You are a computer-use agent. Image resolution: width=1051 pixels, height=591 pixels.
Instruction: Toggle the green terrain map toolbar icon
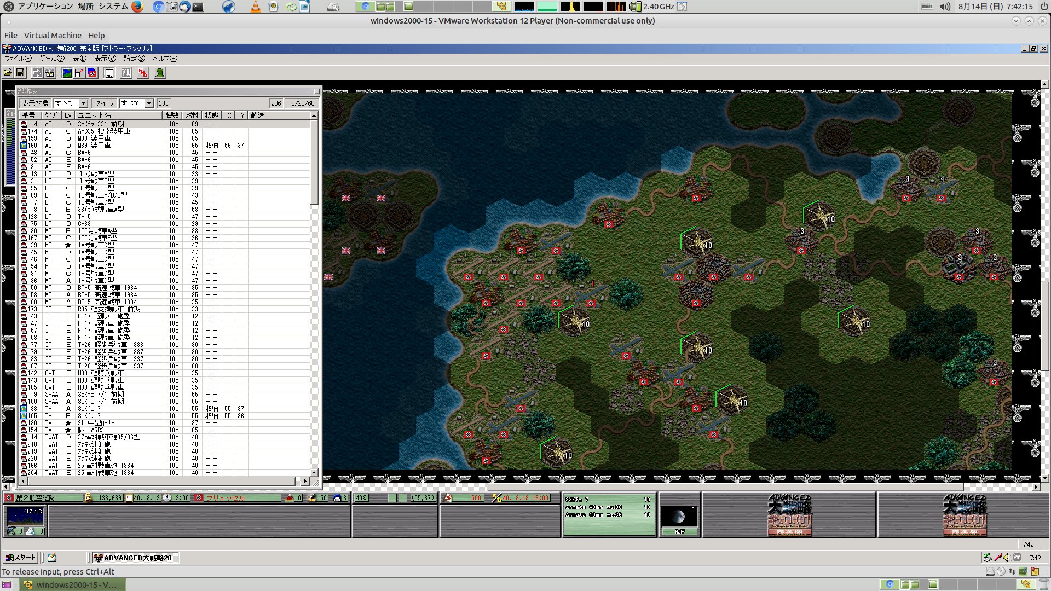pyautogui.click(x=67, y=73)
